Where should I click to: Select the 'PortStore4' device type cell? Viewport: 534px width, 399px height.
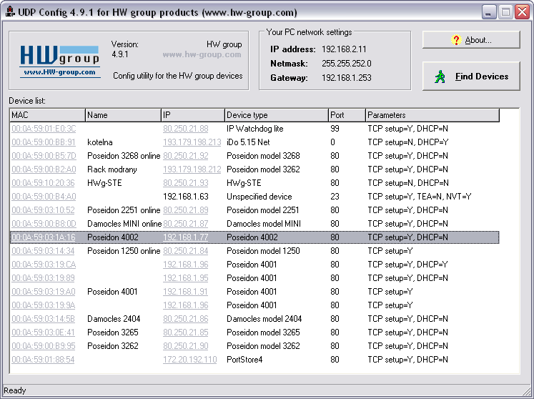pos(244,360)
